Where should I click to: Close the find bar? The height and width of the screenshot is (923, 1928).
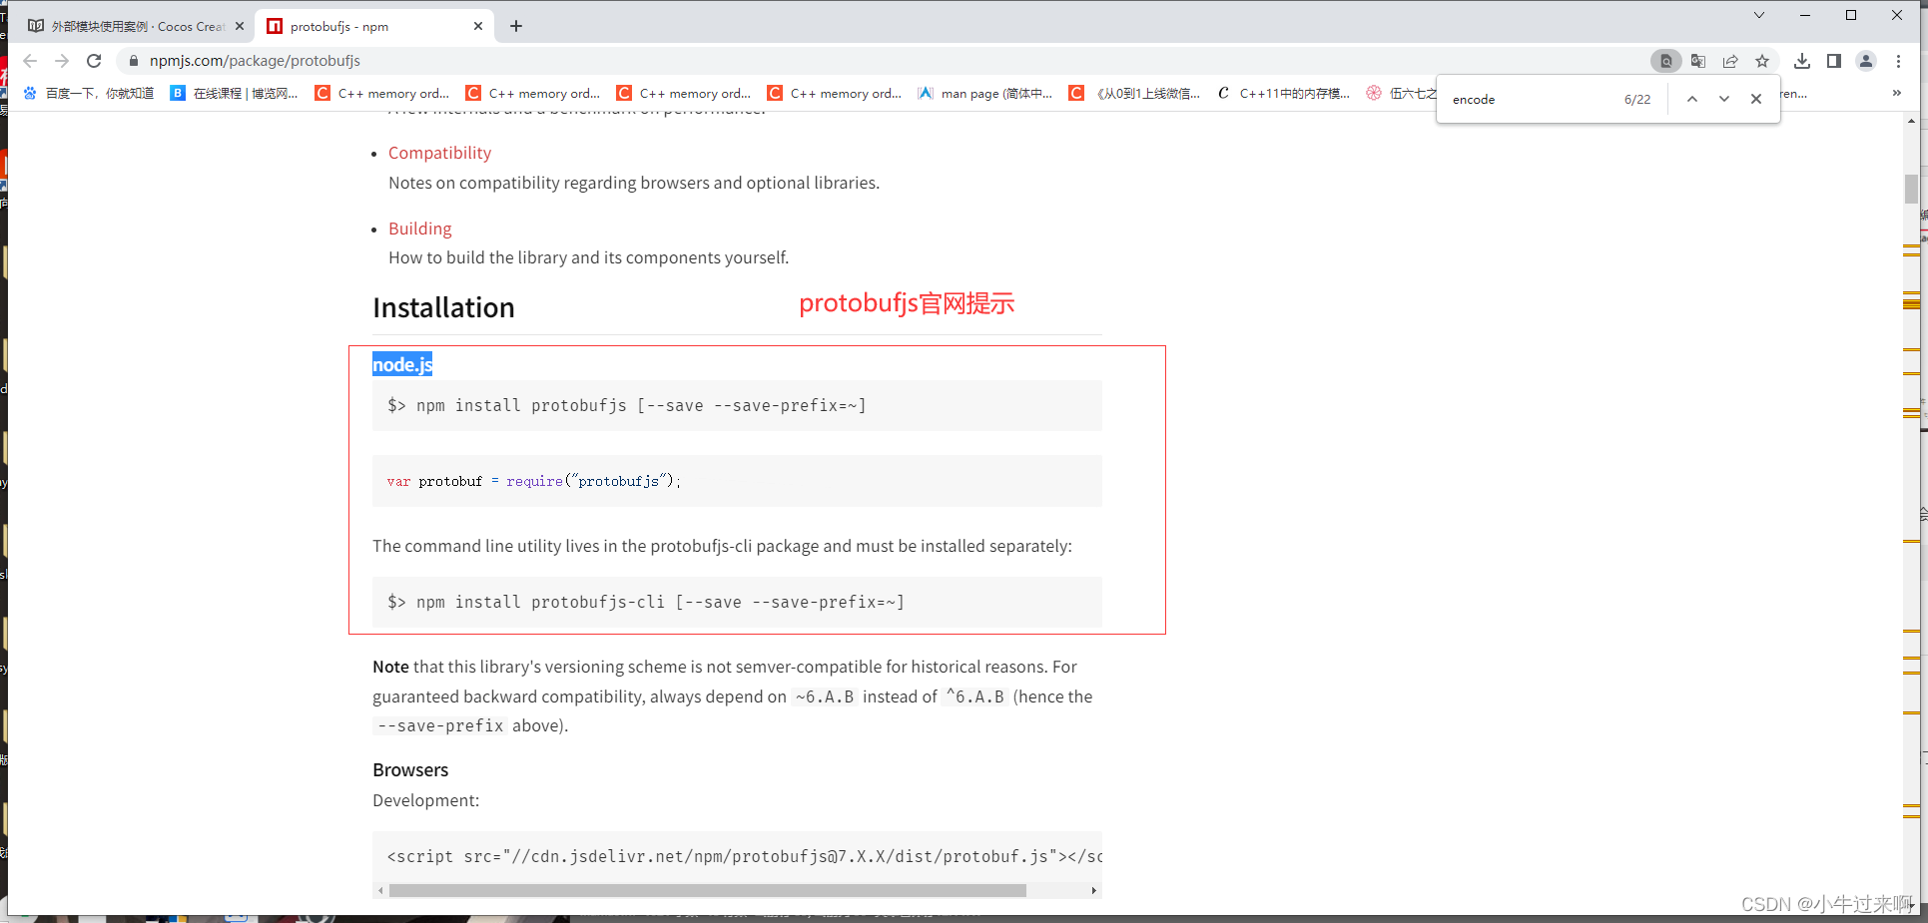(x=1756, y=99)
